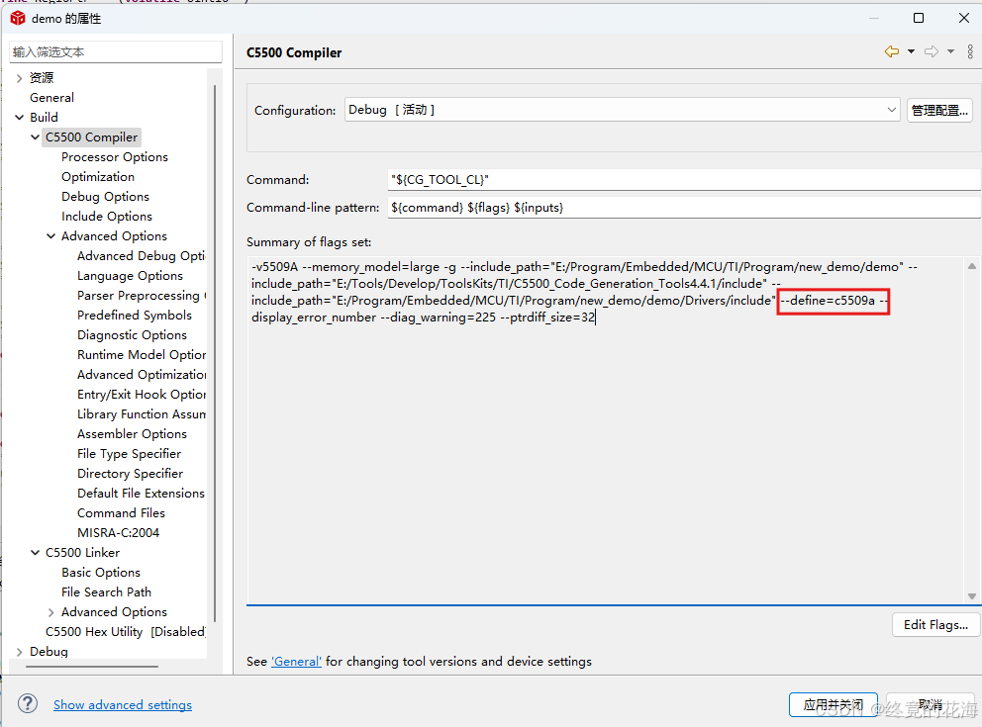
Task: Select General in the tree
Action: 52,98
